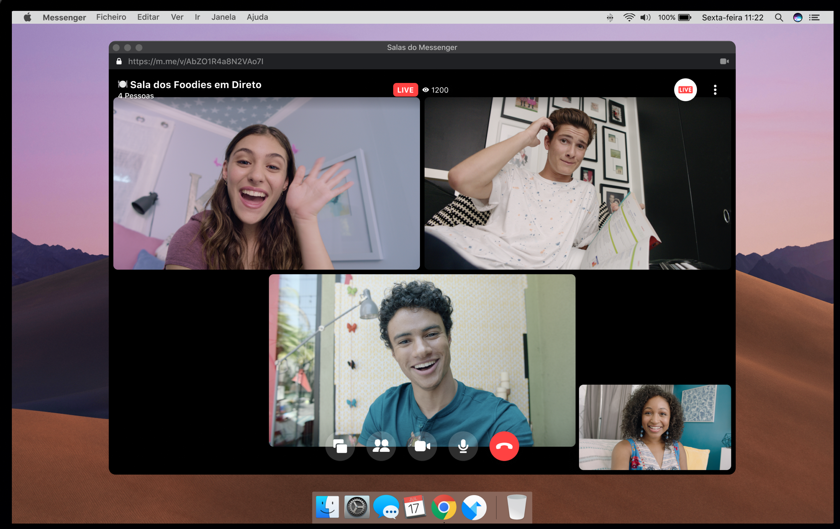Open the Apple menu
This screenshot has height=529, width=840.
coord(28,17)
